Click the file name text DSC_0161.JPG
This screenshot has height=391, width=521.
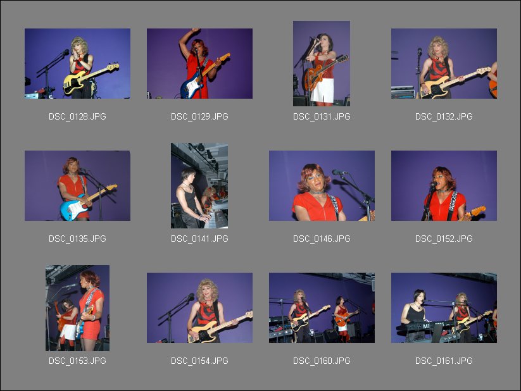click(x=444, y=361)
